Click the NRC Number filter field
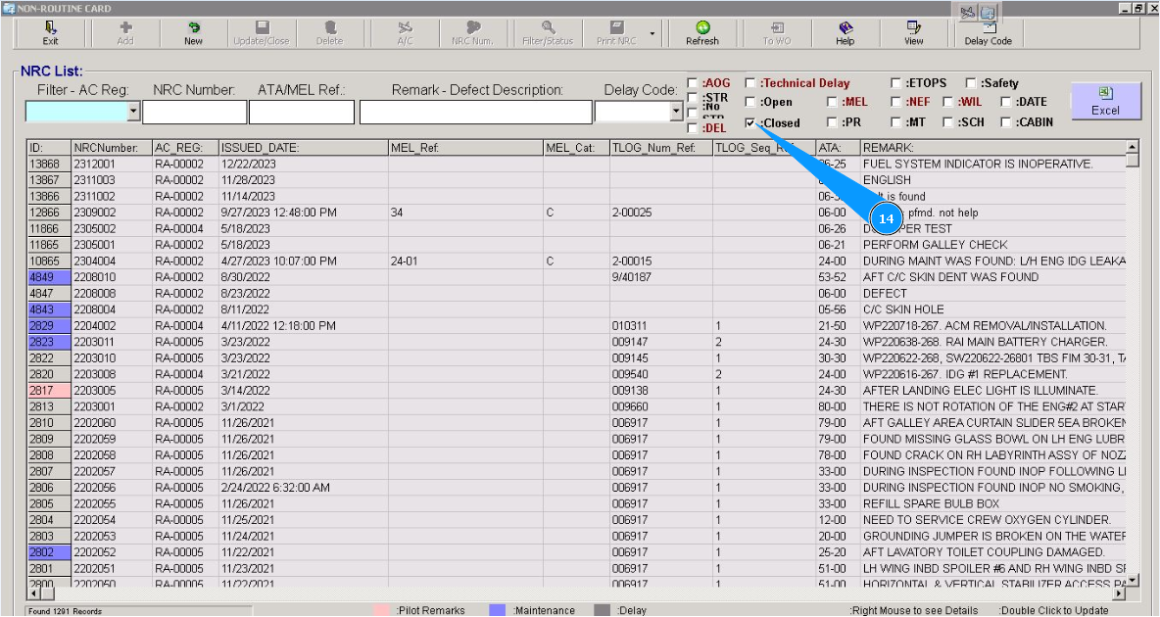 [x=194, y=112]
